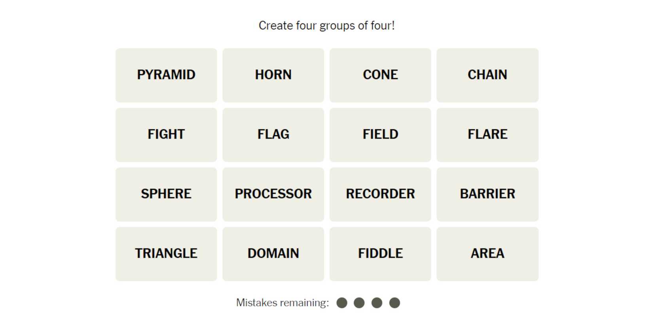The width and height of the screenshot is (653, 326).
Task: Select the PYRAMID word tile
Action: [166, 75]
